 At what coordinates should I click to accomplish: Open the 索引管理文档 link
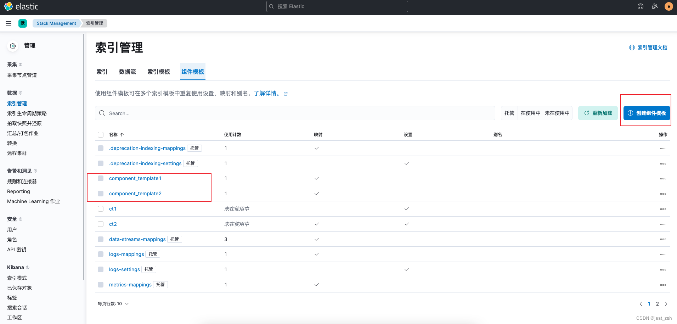pyautogui.click(x=648, y=48)
